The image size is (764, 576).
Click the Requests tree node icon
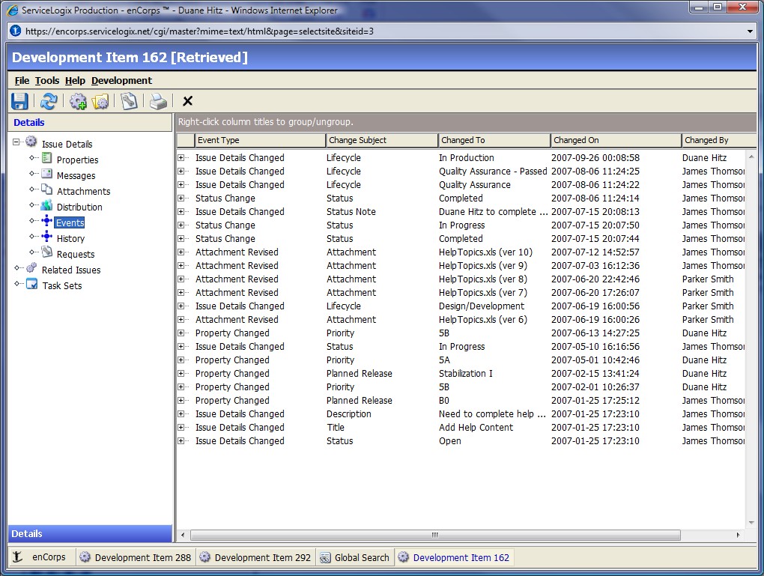(x=46, y=252)
